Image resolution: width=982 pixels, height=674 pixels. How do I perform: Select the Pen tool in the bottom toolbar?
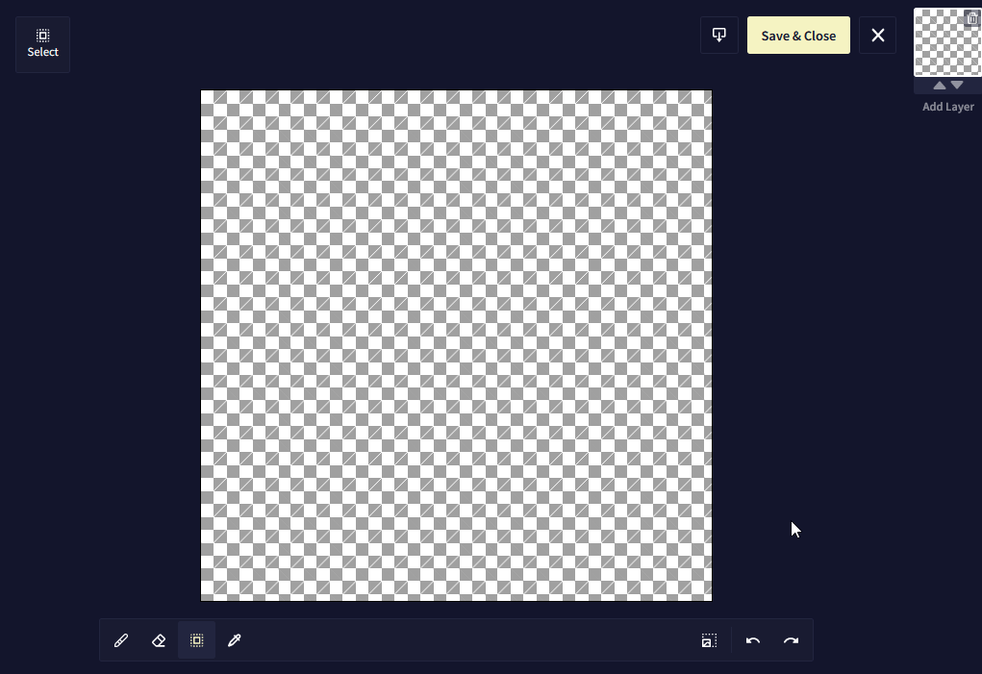[x=121, y=639]
